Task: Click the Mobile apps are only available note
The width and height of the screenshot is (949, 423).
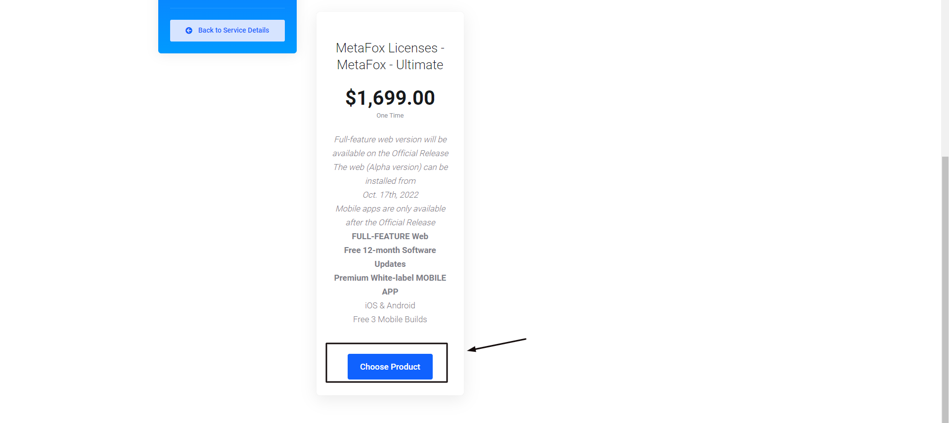Action: click(x=390, y=215)
